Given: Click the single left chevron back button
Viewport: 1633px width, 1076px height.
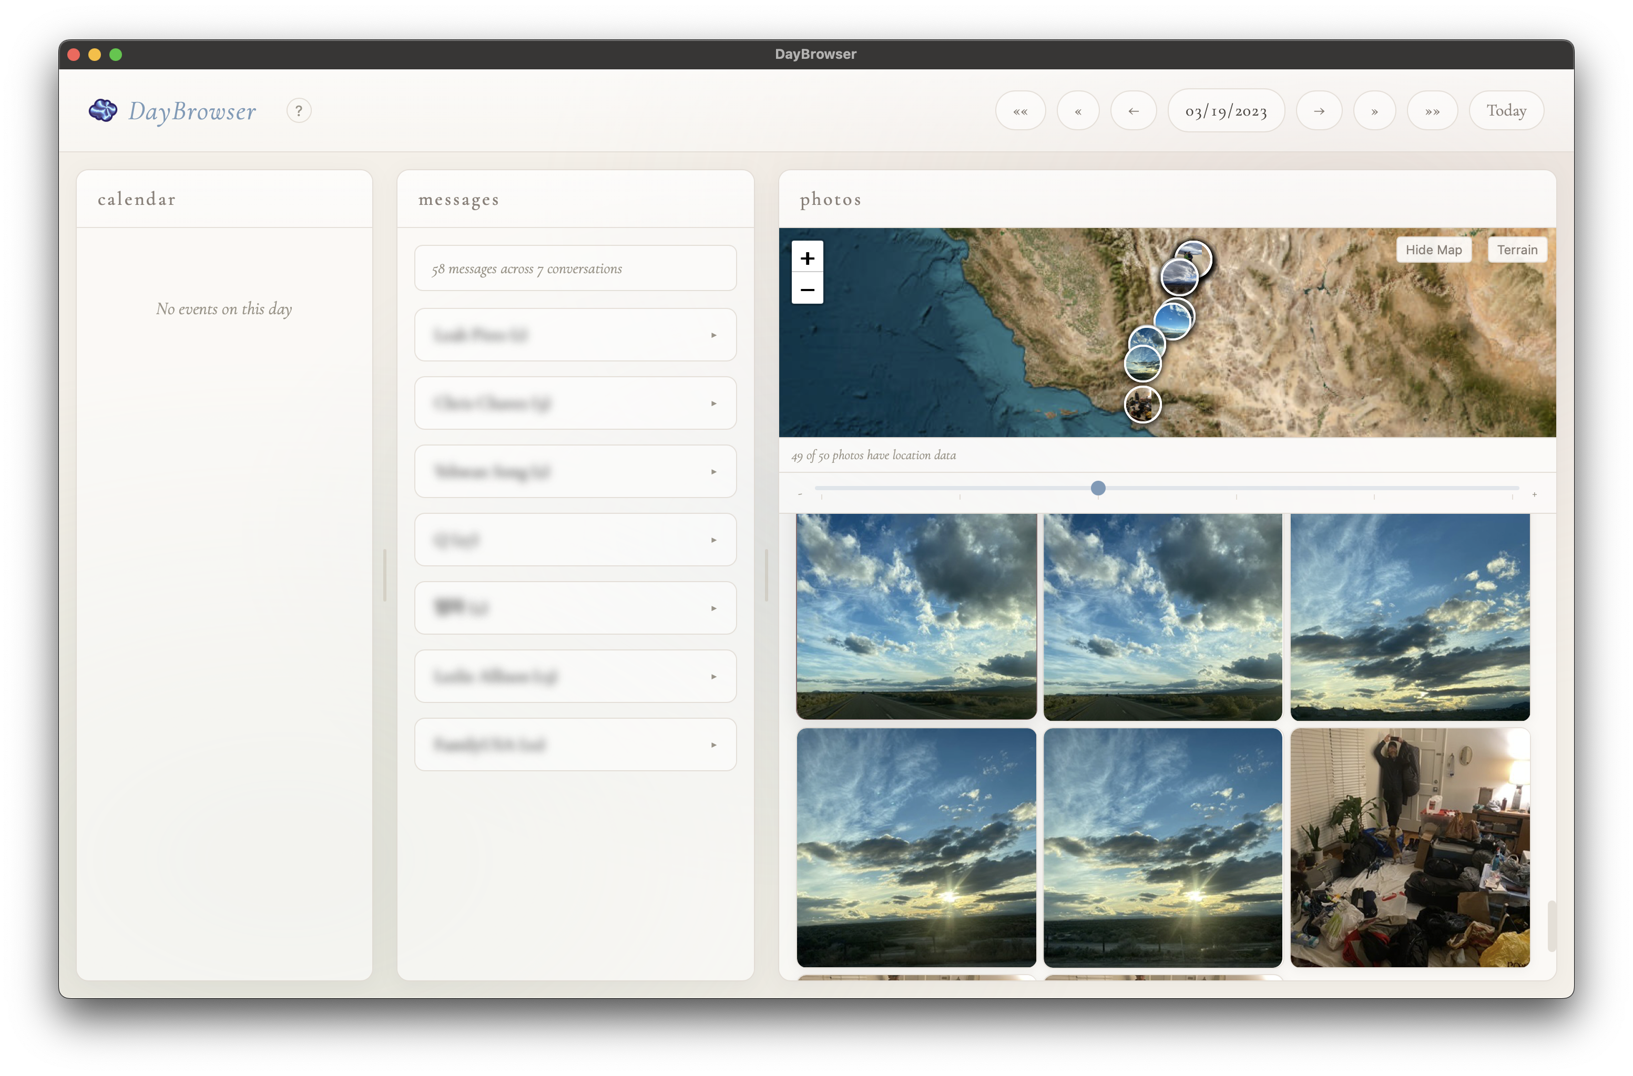Looking at the screenshot, I should click(1078, 110).
